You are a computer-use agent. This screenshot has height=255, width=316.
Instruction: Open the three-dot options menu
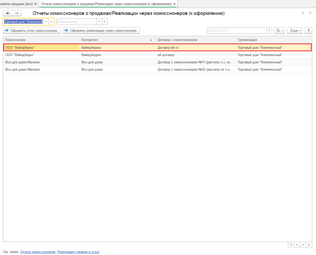pos(303,13)
